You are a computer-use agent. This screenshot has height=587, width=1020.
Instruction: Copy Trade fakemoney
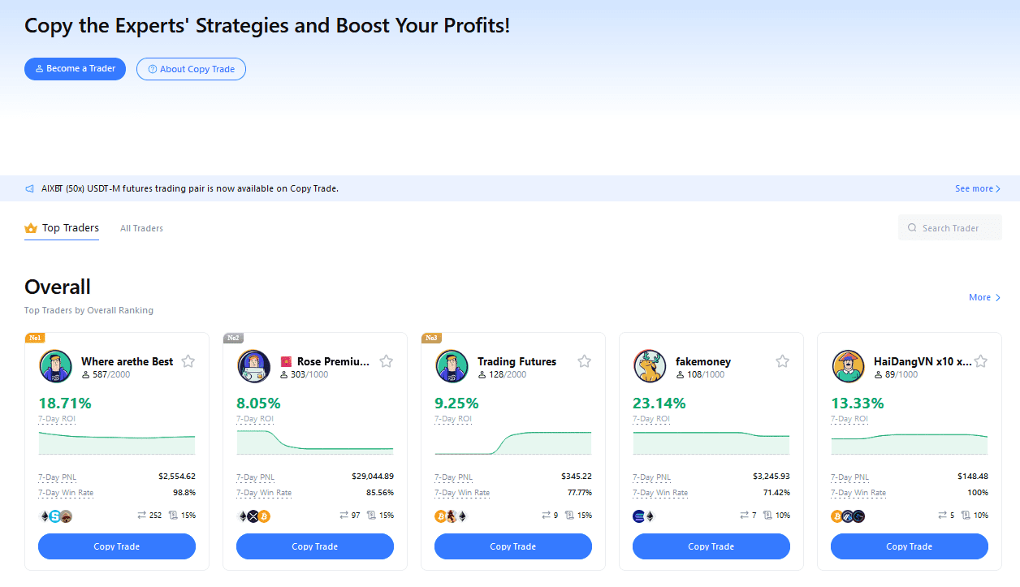click(711, 546)
